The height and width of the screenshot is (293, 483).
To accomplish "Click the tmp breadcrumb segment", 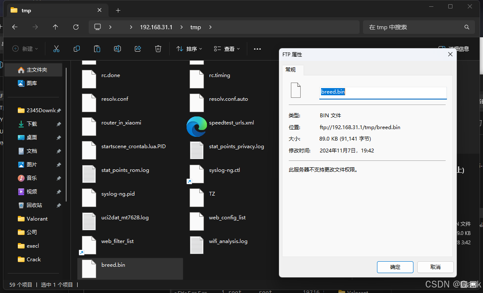I will point(195,27).
